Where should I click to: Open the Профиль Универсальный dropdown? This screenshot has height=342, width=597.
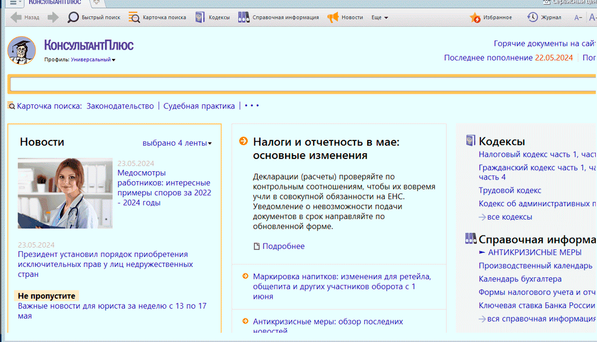click(x=93, y=59)
